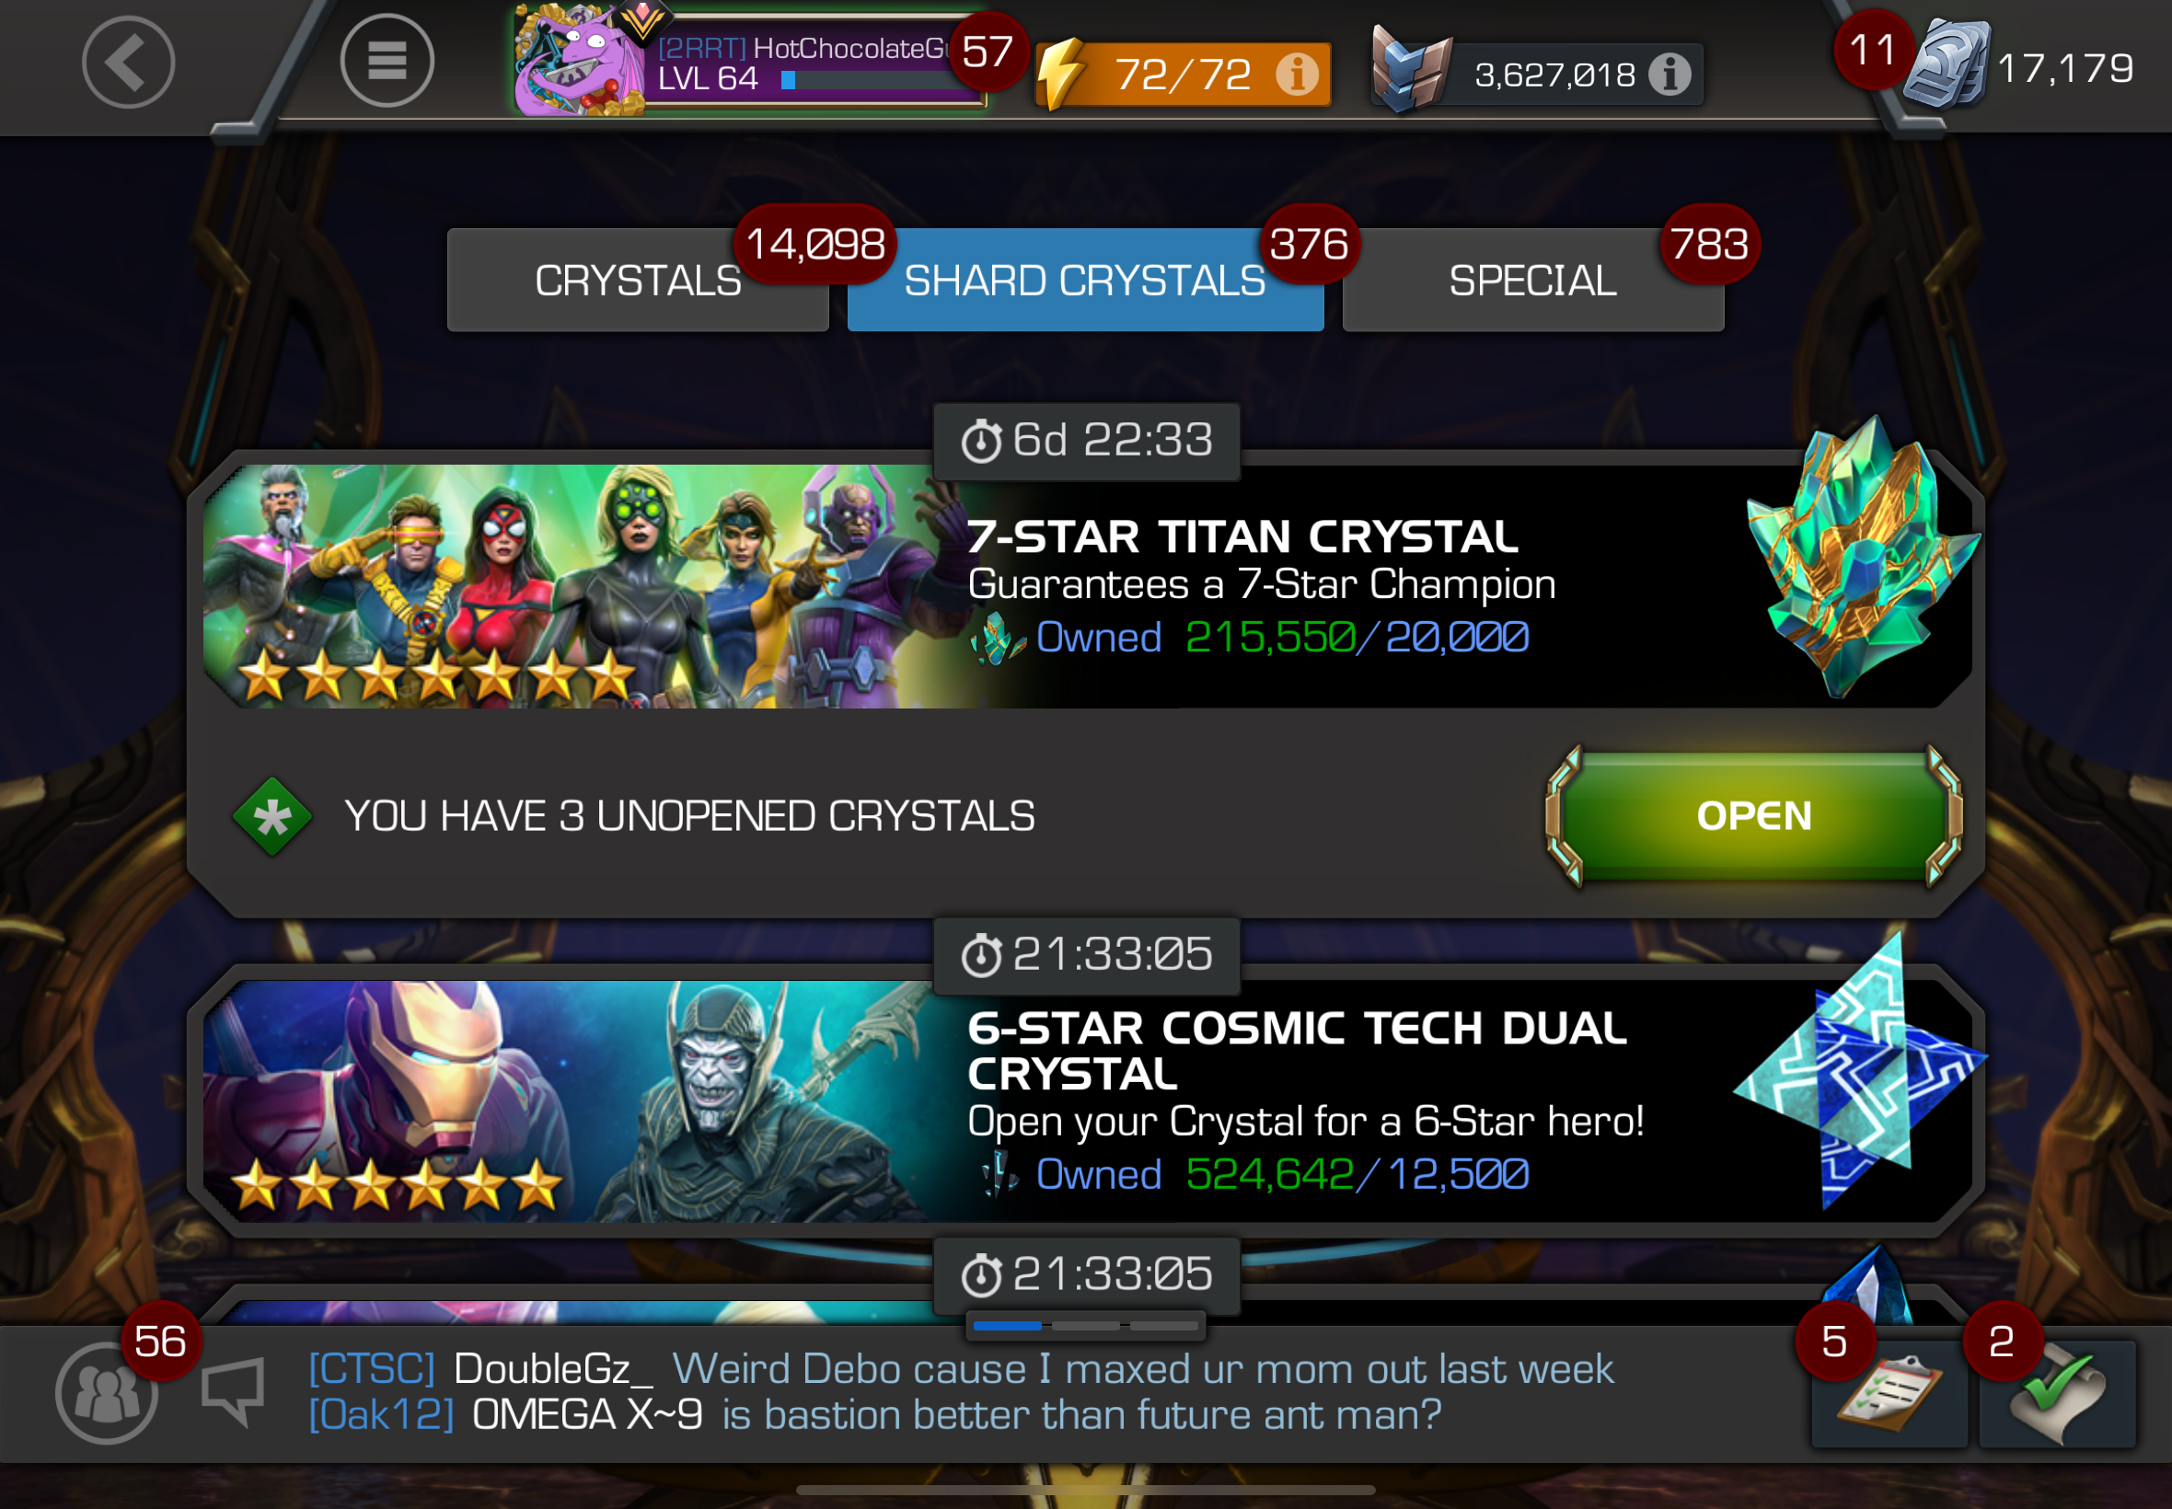Image resolution: width=2172 pixels, height=1509 pixels.
Task: Switch to the Special tab
Action: pyautogui.click(x=1533, y=281)
